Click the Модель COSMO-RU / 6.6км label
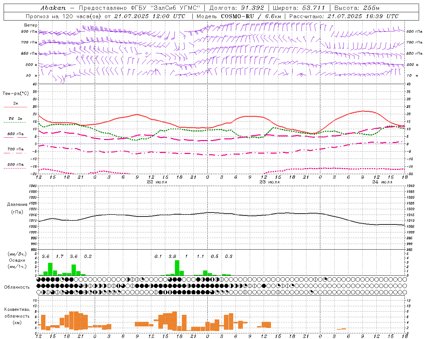424x339 pixels. [x=239, y=16]
